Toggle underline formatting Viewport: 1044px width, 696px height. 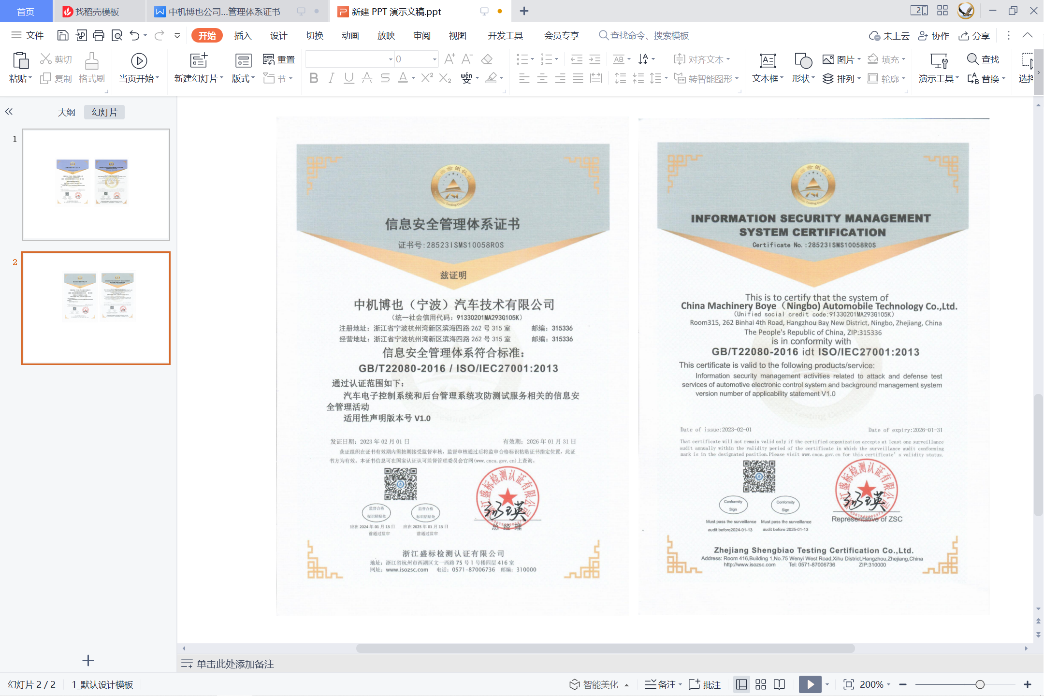(x=348, y=78)
